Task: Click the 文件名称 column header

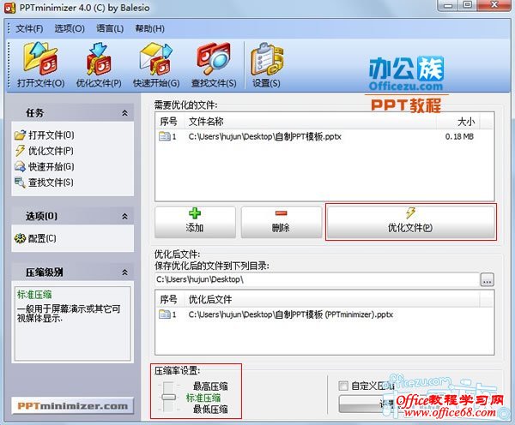Action: [x=311, y=122]
